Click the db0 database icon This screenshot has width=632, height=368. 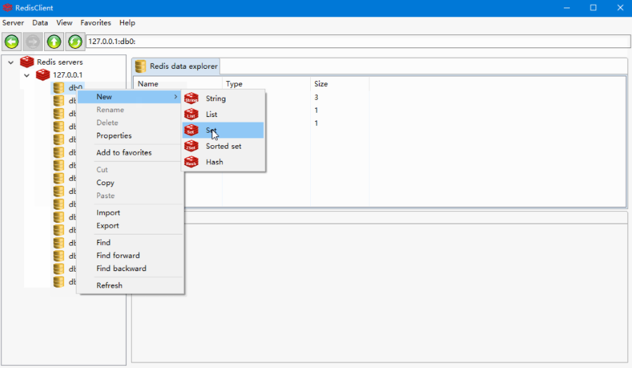point(59,87)
